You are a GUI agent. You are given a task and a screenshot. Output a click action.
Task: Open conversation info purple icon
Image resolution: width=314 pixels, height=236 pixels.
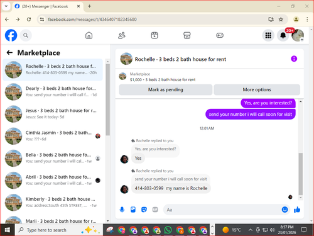294,59
